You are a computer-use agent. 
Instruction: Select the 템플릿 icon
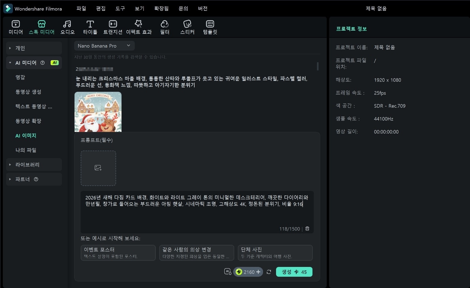(x=210, y=27)
